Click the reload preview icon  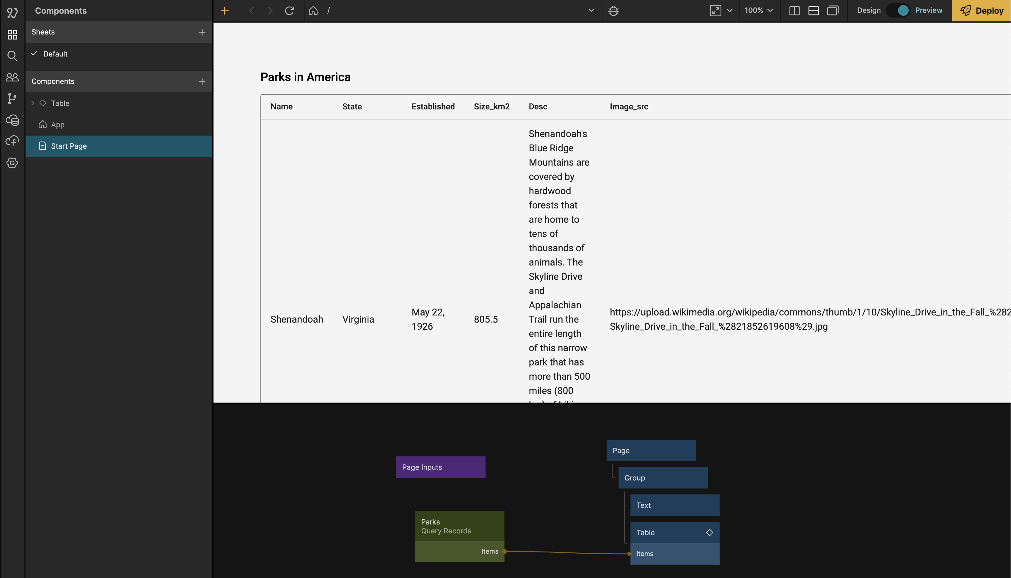point(289,11)
